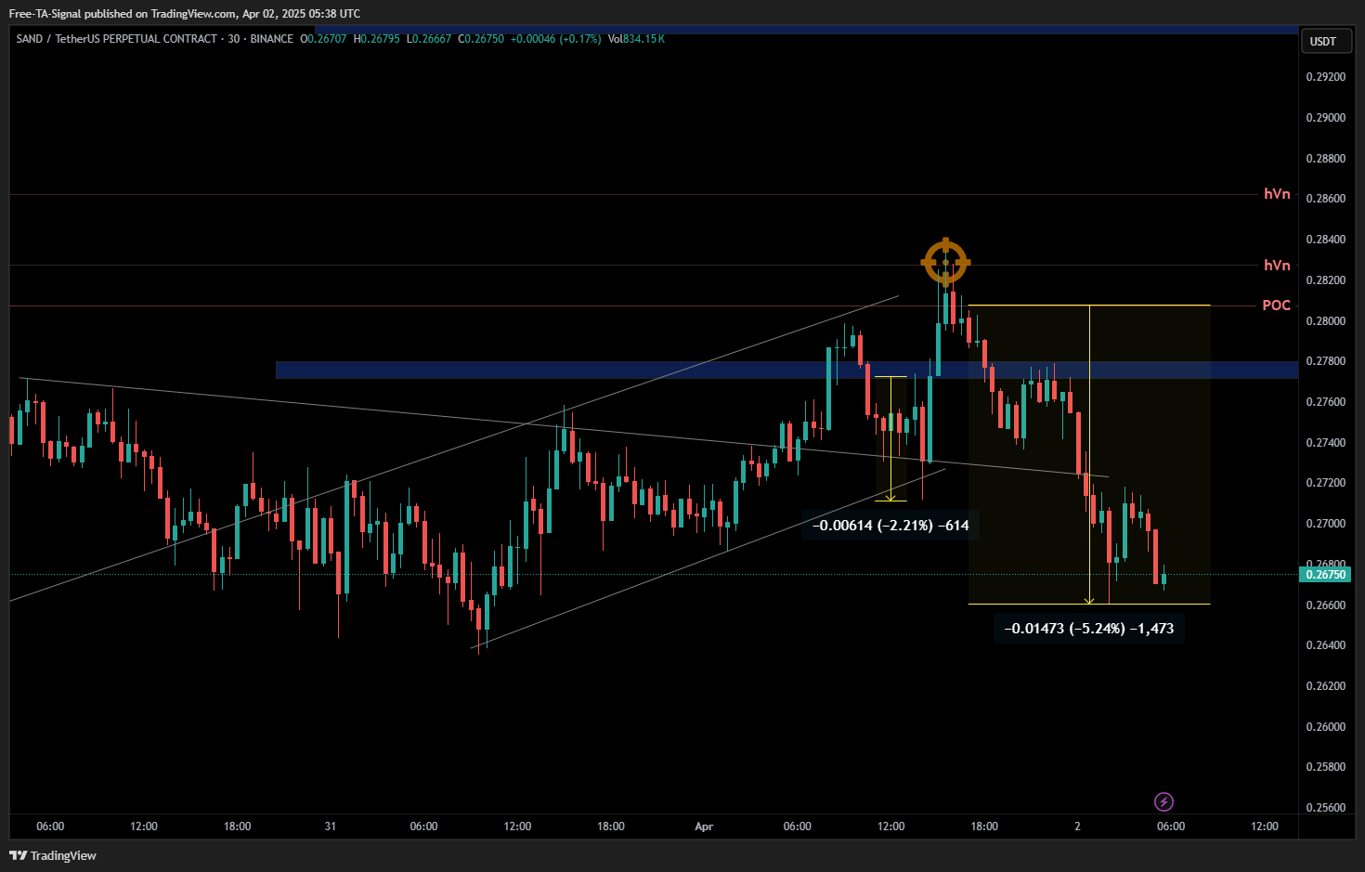This screenshot has width=1365, height=872.
Task: Click the open value O0.26707
Action: point(323,39)
